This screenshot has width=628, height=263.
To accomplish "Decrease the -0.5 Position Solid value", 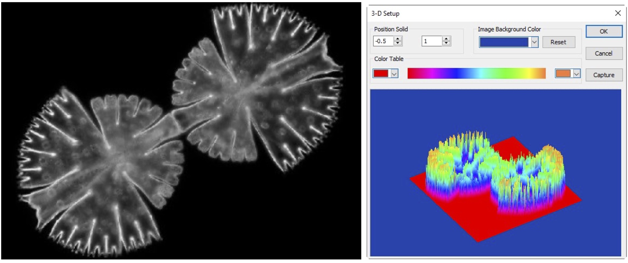I will pyautogui.click(x=398, y=43).
